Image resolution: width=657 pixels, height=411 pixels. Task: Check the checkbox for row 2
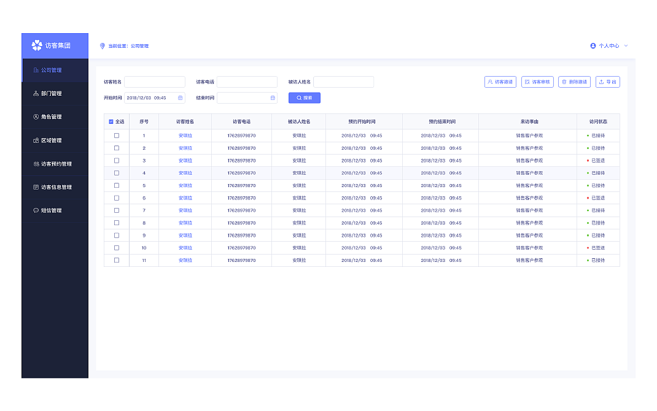click(x=117, y=148)
